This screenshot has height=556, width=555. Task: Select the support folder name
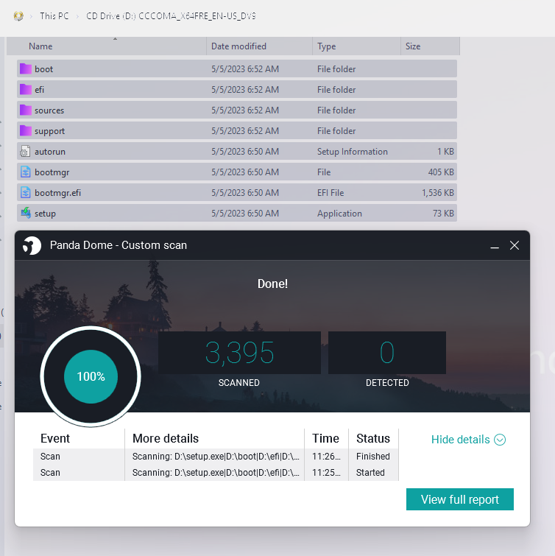click(x=49, y=131)
